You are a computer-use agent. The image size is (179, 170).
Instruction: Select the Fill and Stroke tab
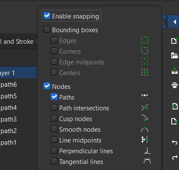pos(17,42)
